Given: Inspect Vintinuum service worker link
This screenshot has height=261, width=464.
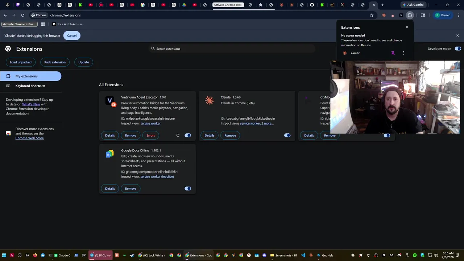Looking at the screenshot, I should 150,123.
